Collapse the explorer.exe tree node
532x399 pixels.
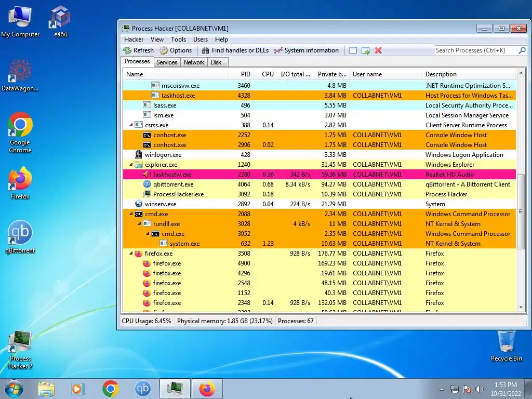coord(131,165)
